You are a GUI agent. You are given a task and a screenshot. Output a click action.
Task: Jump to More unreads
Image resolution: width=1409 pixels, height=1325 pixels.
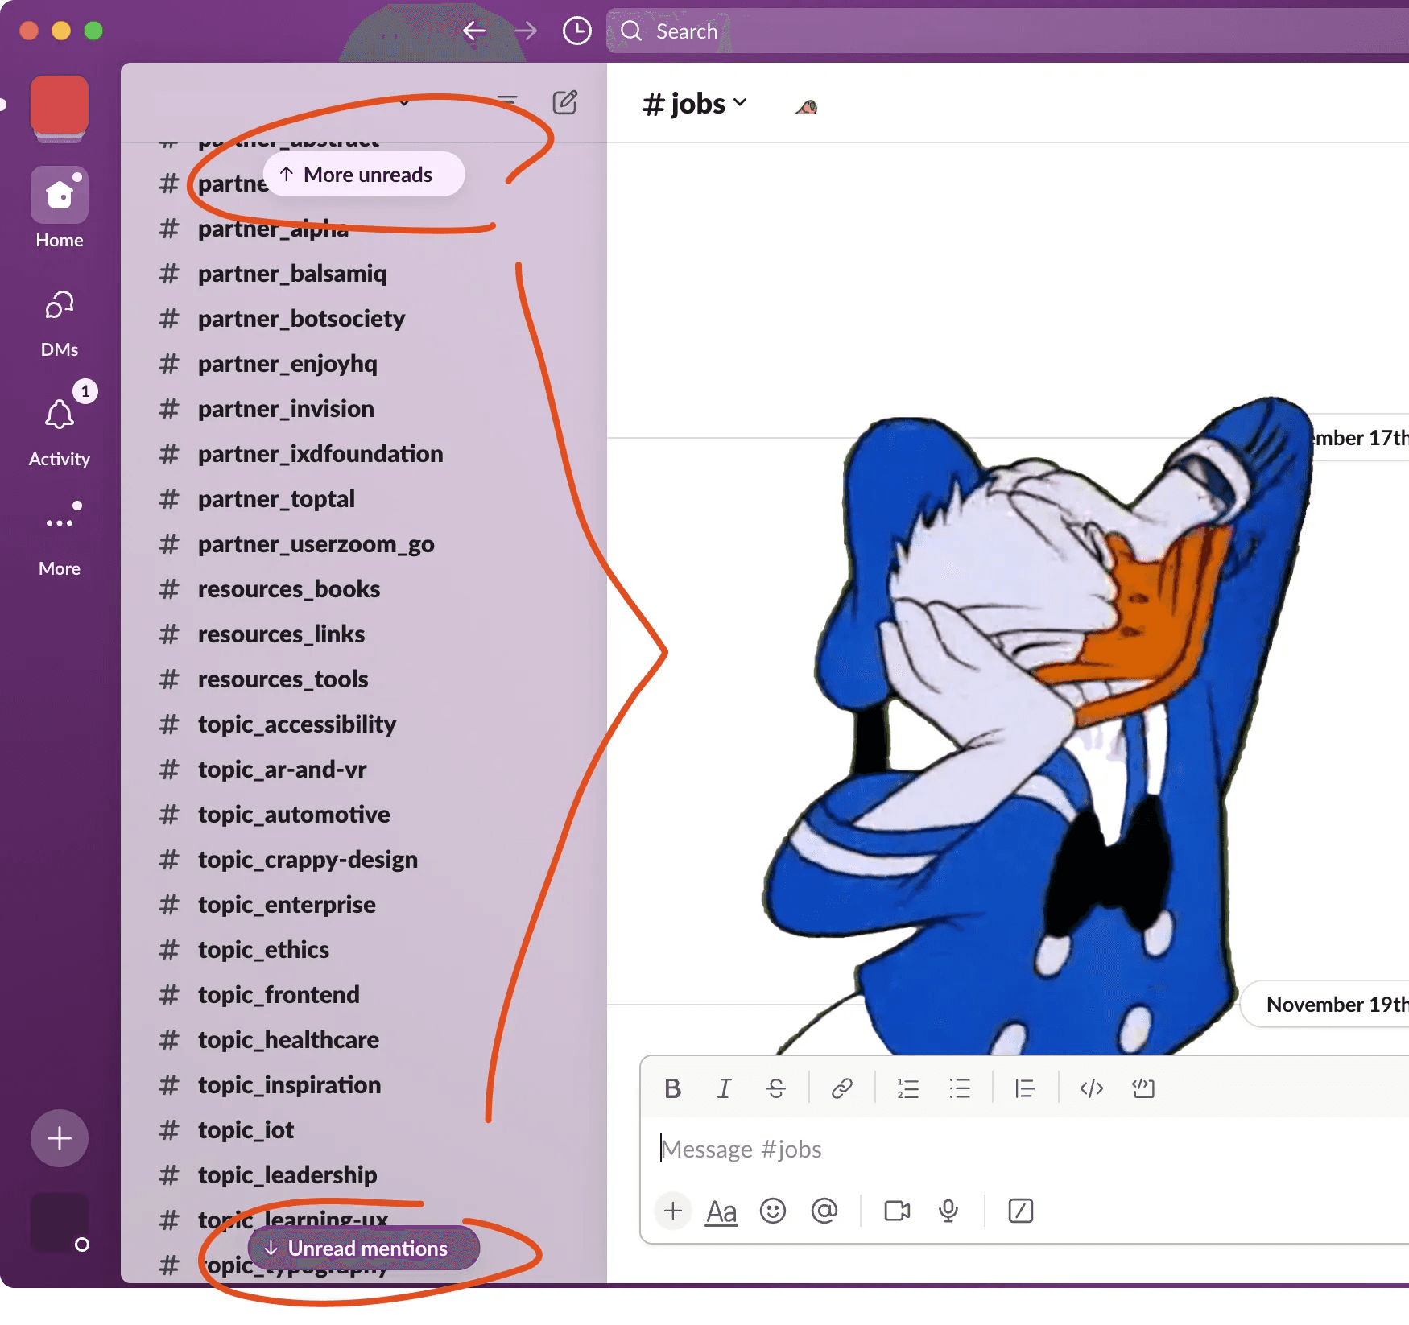[x=364, y=175]
